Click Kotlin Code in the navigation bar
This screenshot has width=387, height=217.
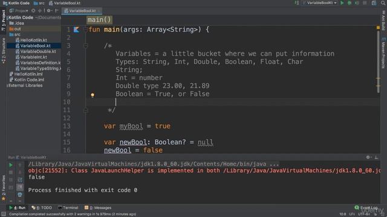16,3
